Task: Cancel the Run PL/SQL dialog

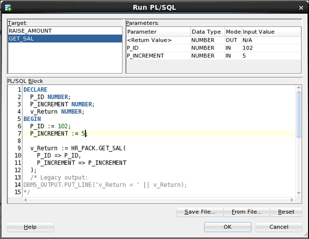Action: point(279,227)
